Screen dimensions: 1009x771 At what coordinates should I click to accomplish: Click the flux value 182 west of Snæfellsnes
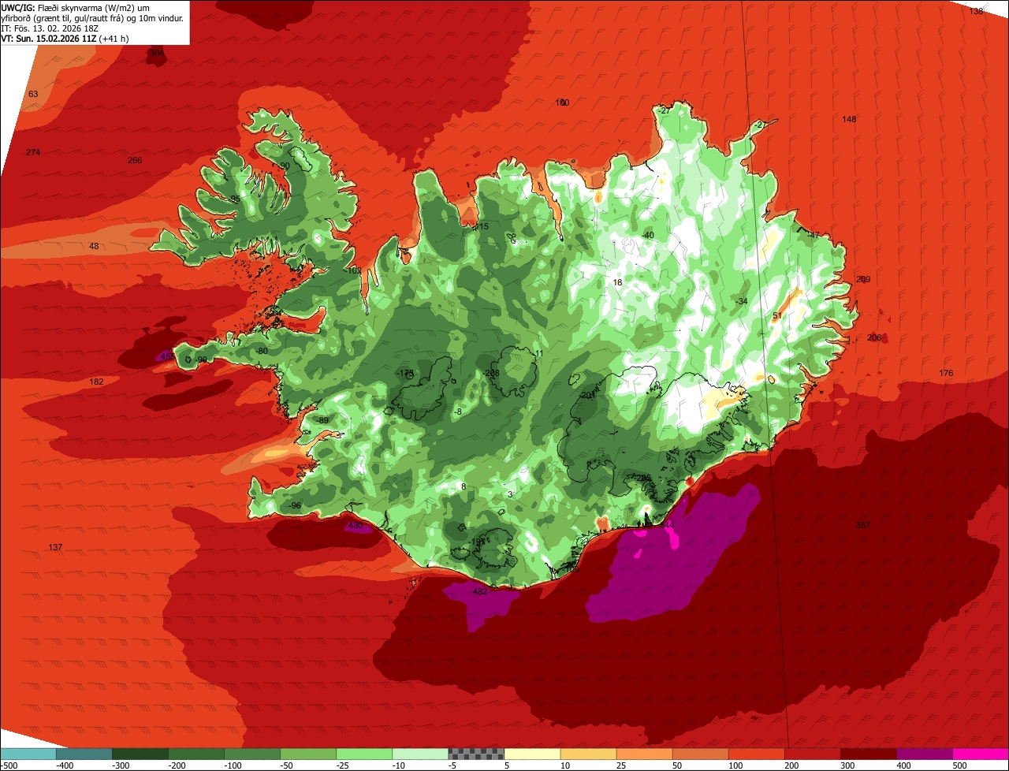tap(96, 382)
